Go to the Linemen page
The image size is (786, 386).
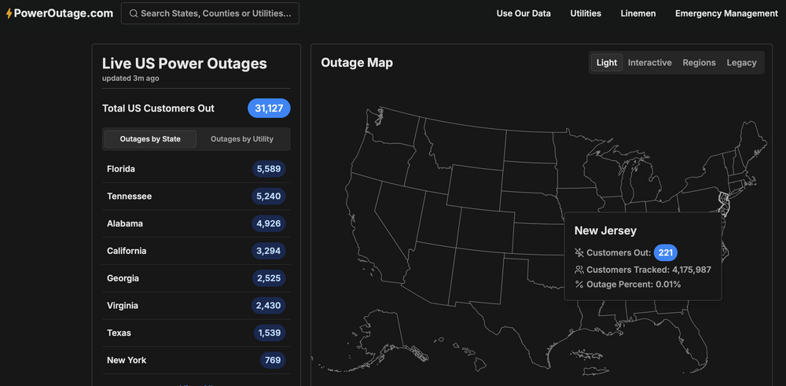tap(638, 13)
